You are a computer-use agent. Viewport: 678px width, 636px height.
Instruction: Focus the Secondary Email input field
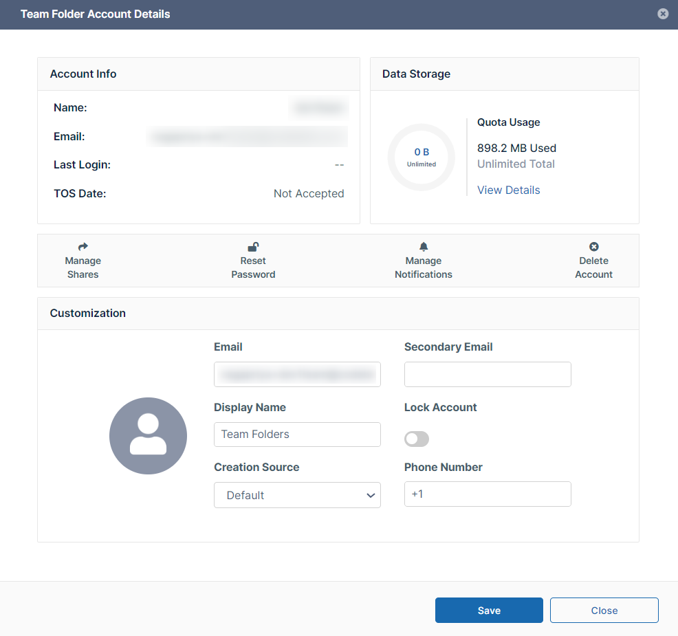[x=488, y=375]
